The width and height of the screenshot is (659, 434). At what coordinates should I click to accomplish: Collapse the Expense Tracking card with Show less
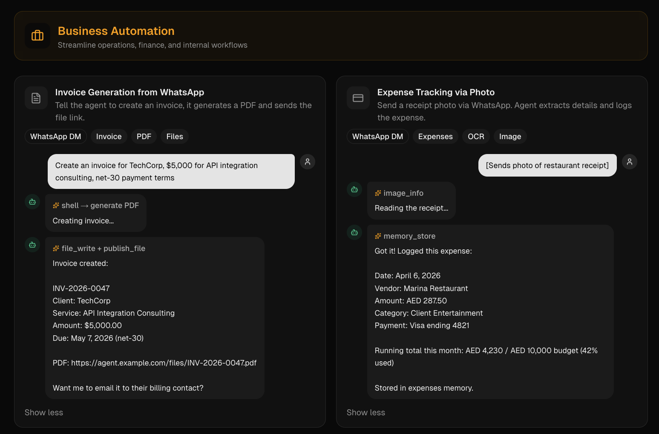366,412
